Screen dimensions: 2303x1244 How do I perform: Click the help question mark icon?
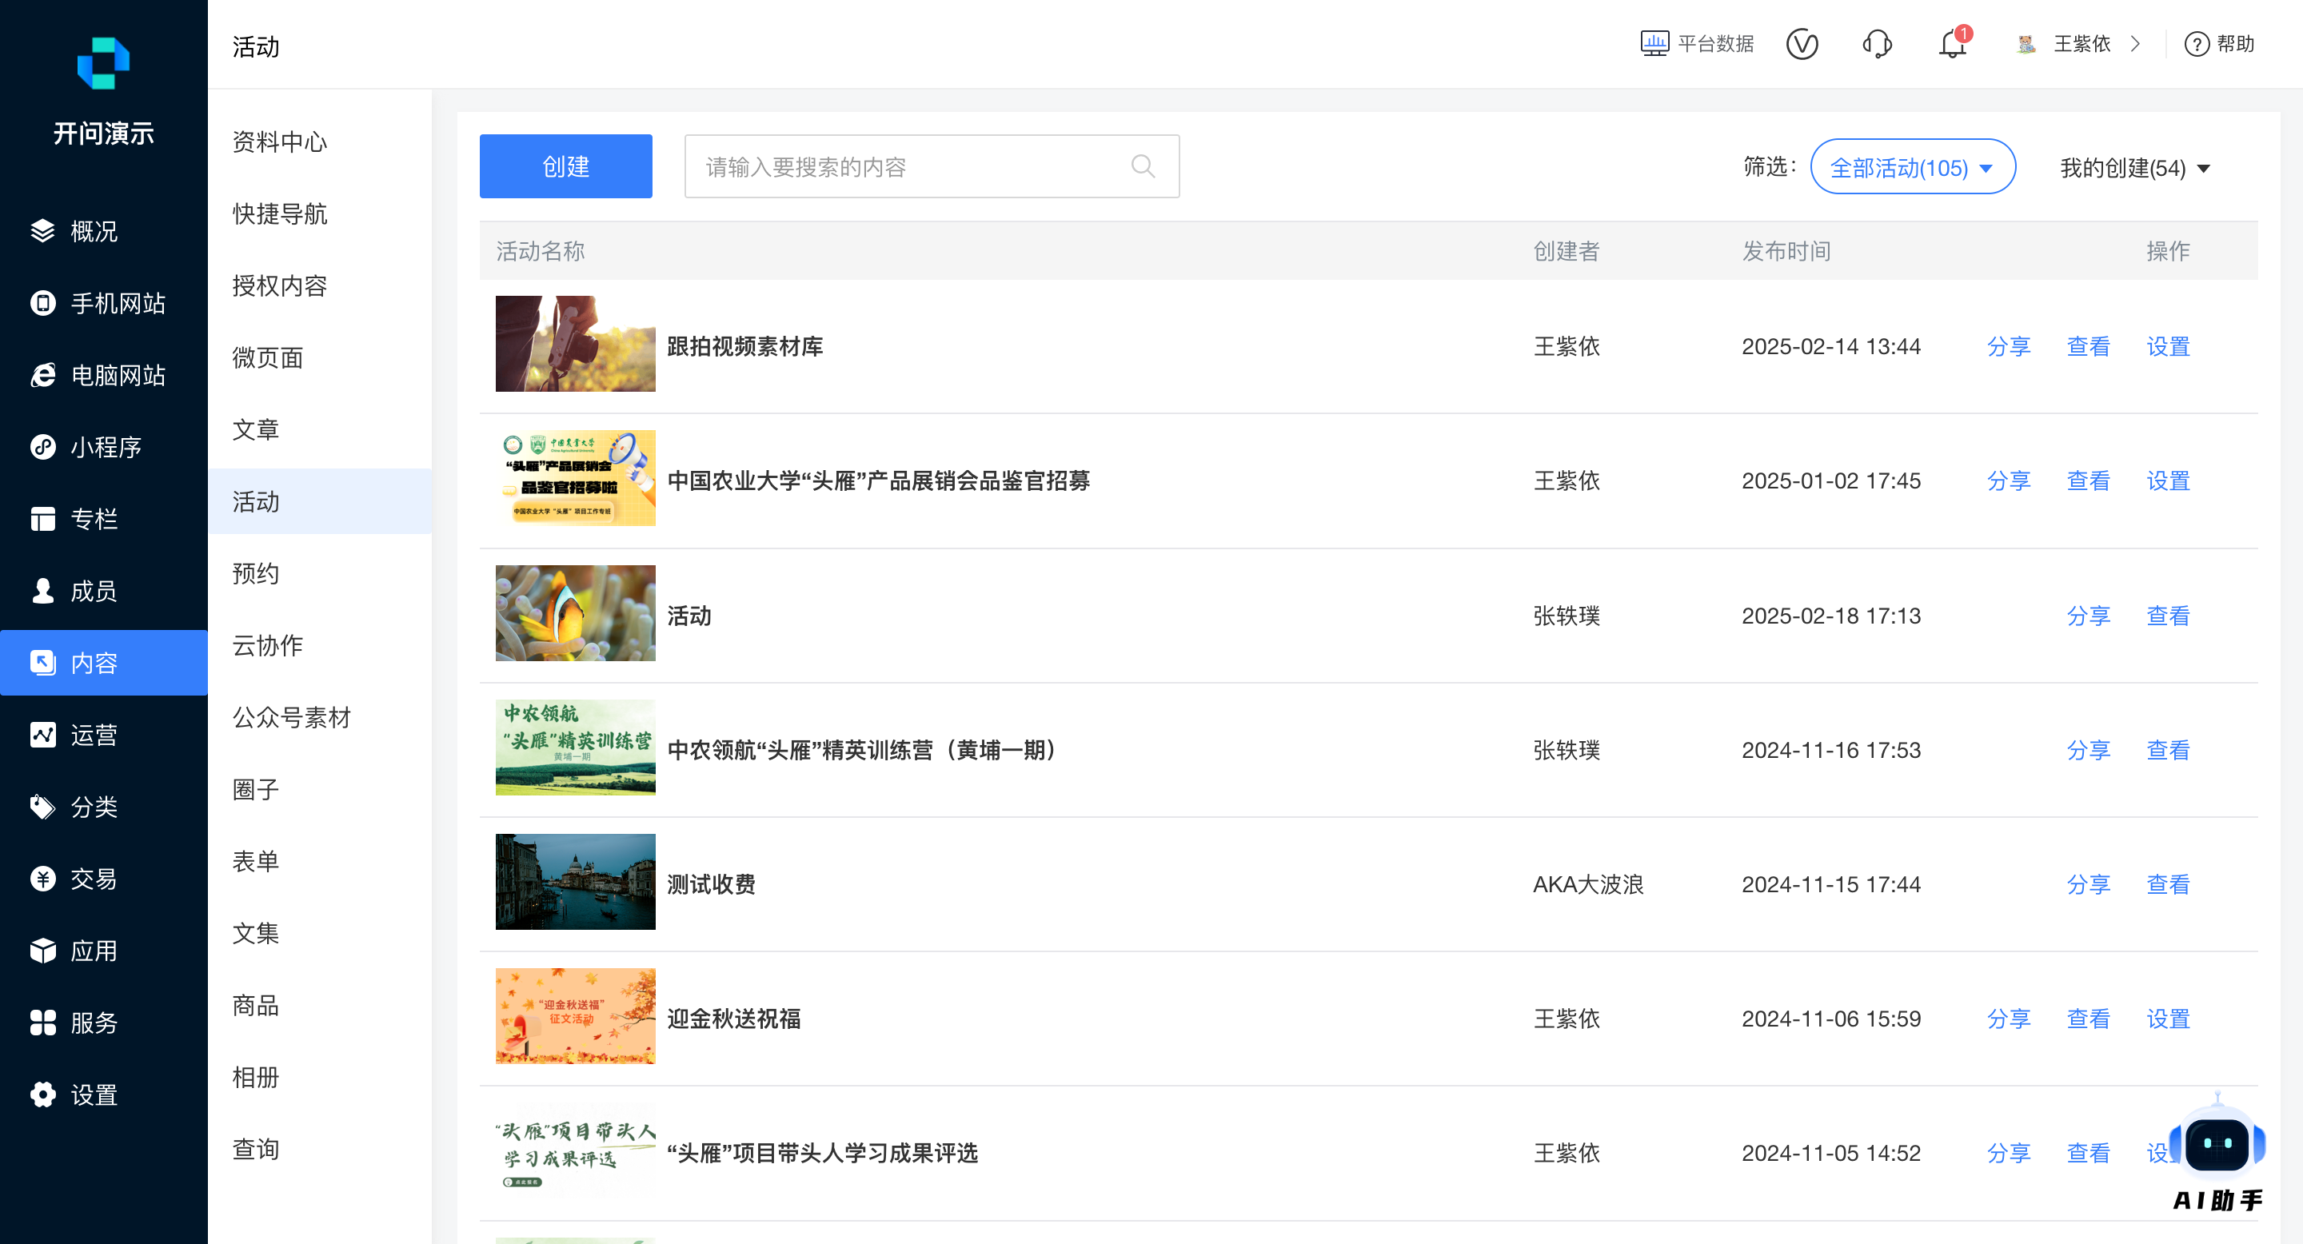tap(2196, 45)
